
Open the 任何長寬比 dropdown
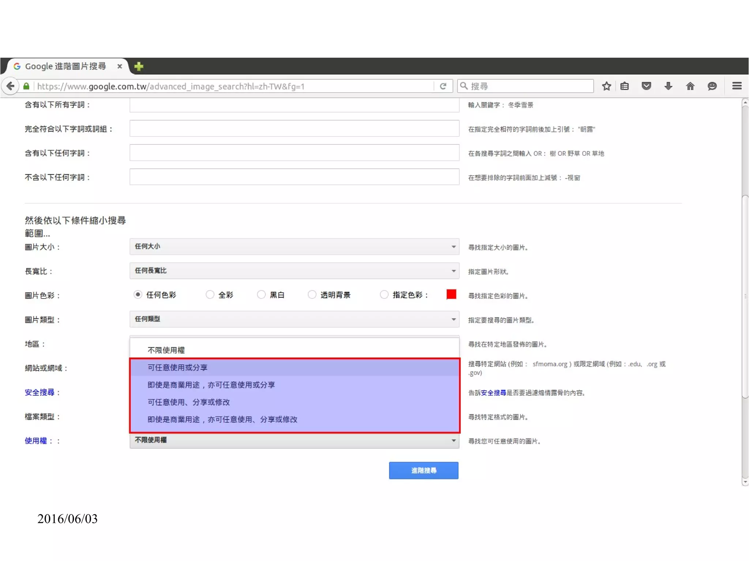(x=294, y=271)
